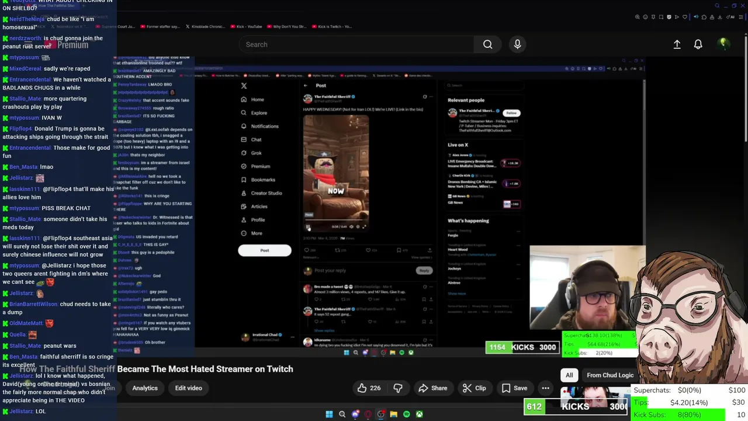Open YouTube notifications bell
This screenshot has width=748, height=421.
[698, 44]
